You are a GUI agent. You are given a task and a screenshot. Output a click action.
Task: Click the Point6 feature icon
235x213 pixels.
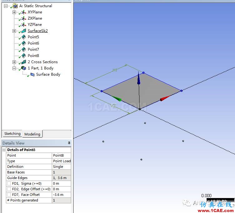(24, 43)
